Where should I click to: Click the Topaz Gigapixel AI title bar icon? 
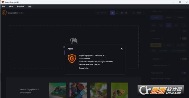(x=3, y=2)
